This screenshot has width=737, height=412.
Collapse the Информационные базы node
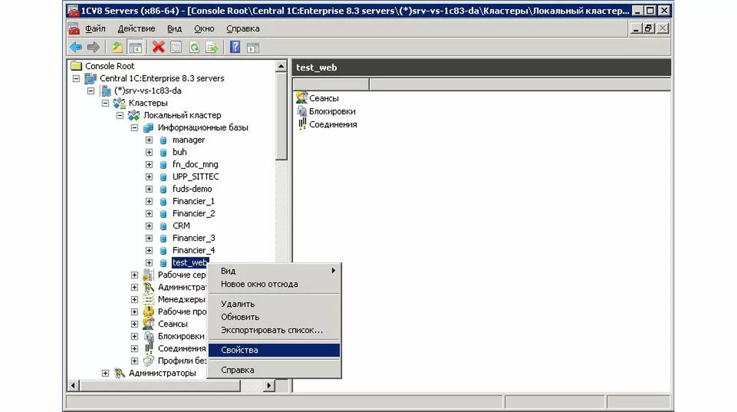tap(135, 128)
